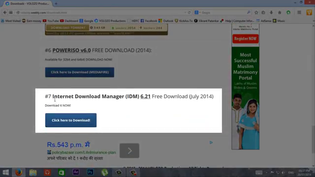Open the Earn money bookmark
This screenshot has height=177, width=315.
31,21
